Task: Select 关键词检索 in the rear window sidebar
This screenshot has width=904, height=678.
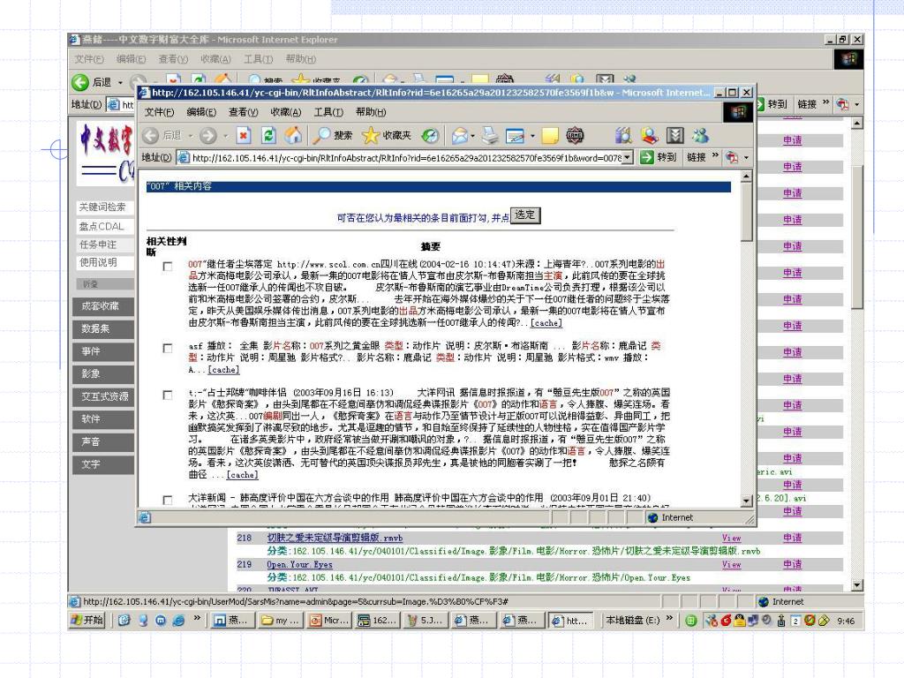Action: (x=103, y=207)
